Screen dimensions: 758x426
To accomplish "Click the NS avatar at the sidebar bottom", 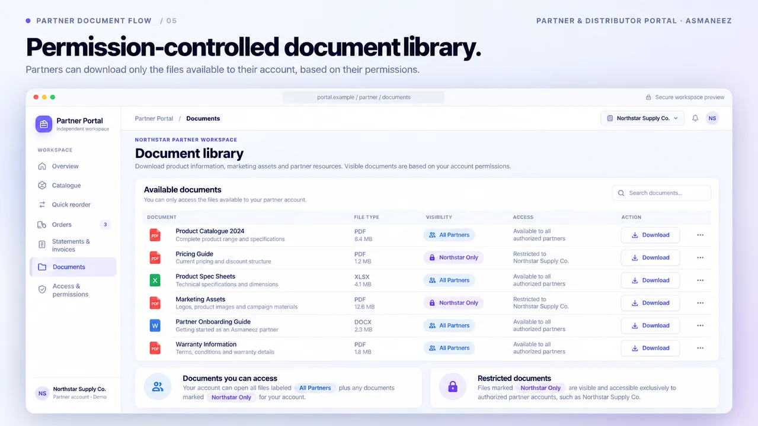I will 42,393.
